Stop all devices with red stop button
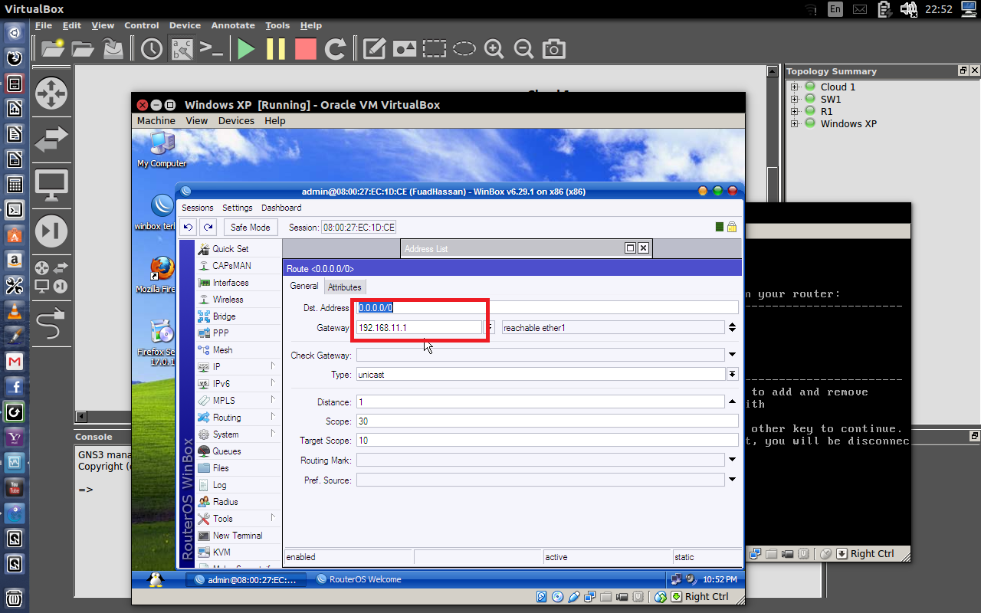Screen dimensions: 981x613 click(306, 49)
